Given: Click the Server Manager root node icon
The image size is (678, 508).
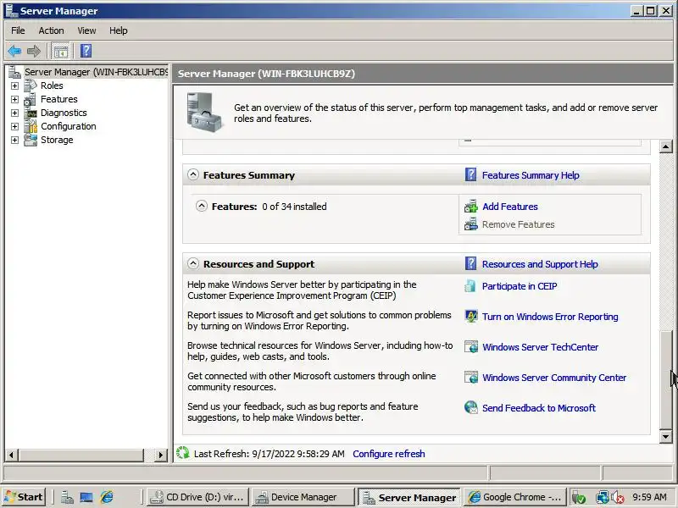Looking at the screenshot, I should click(x=14, y=72).
